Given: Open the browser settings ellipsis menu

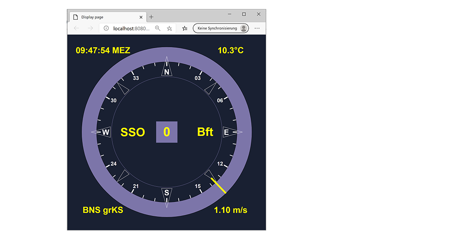Looking at the screenshot, I should (257, 28).
